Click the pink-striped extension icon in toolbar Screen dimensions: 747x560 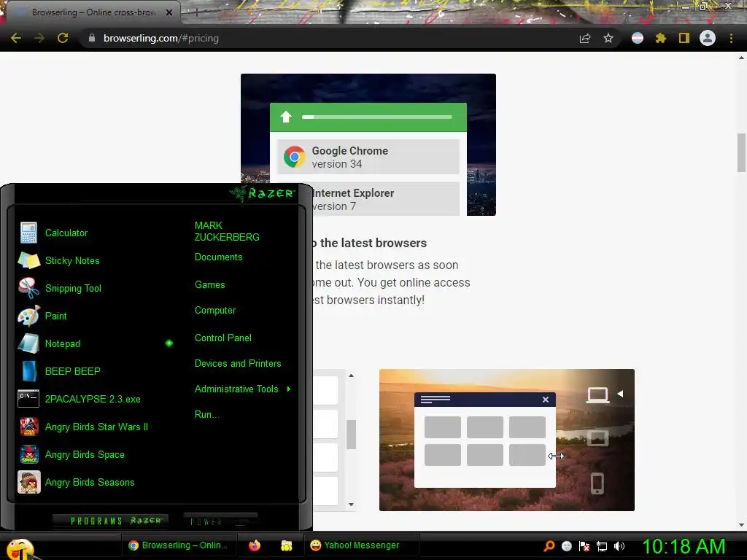(638, 38)
